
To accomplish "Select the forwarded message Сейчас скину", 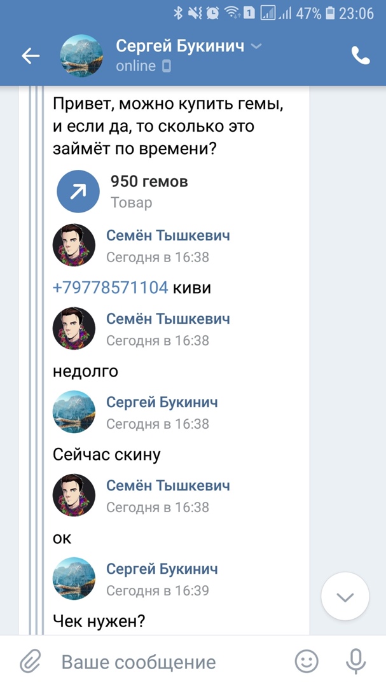I will [x=106, y=455].
